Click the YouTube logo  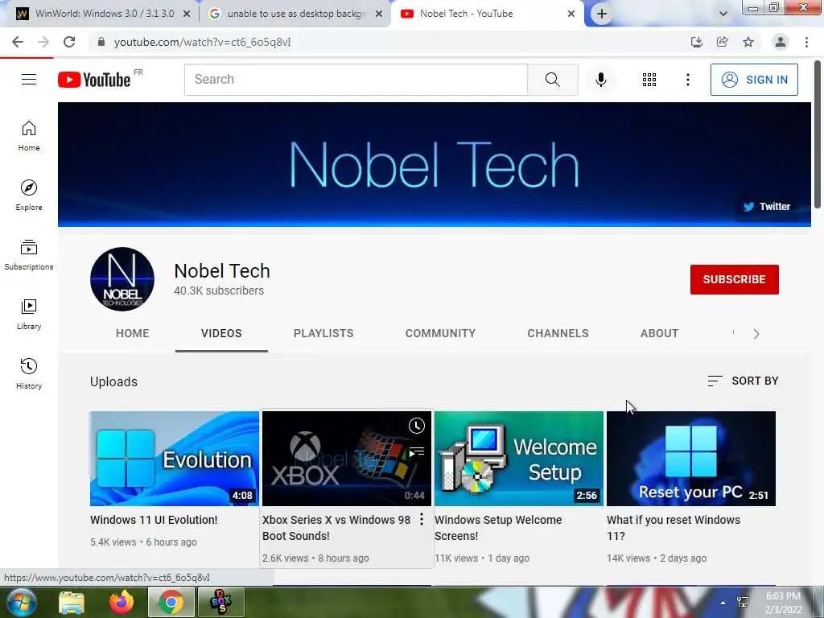[94, 80]
